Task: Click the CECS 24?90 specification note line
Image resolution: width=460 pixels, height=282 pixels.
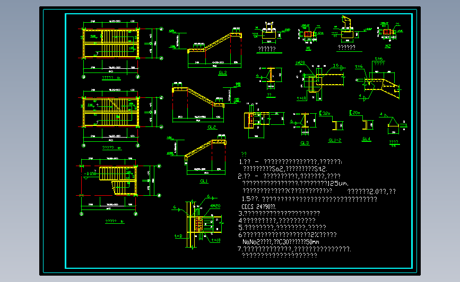Action: click(x=258, y=206)
